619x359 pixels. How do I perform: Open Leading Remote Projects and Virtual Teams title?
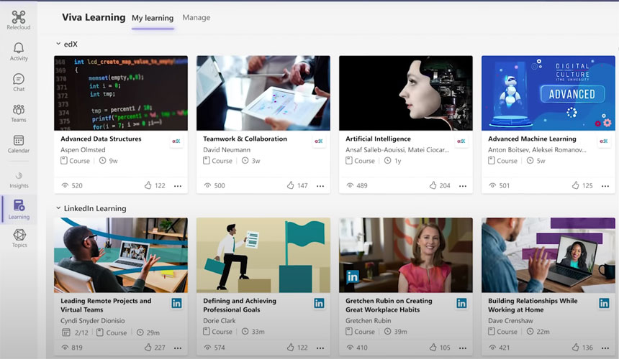pyautogui.click(x=106, y=305)
